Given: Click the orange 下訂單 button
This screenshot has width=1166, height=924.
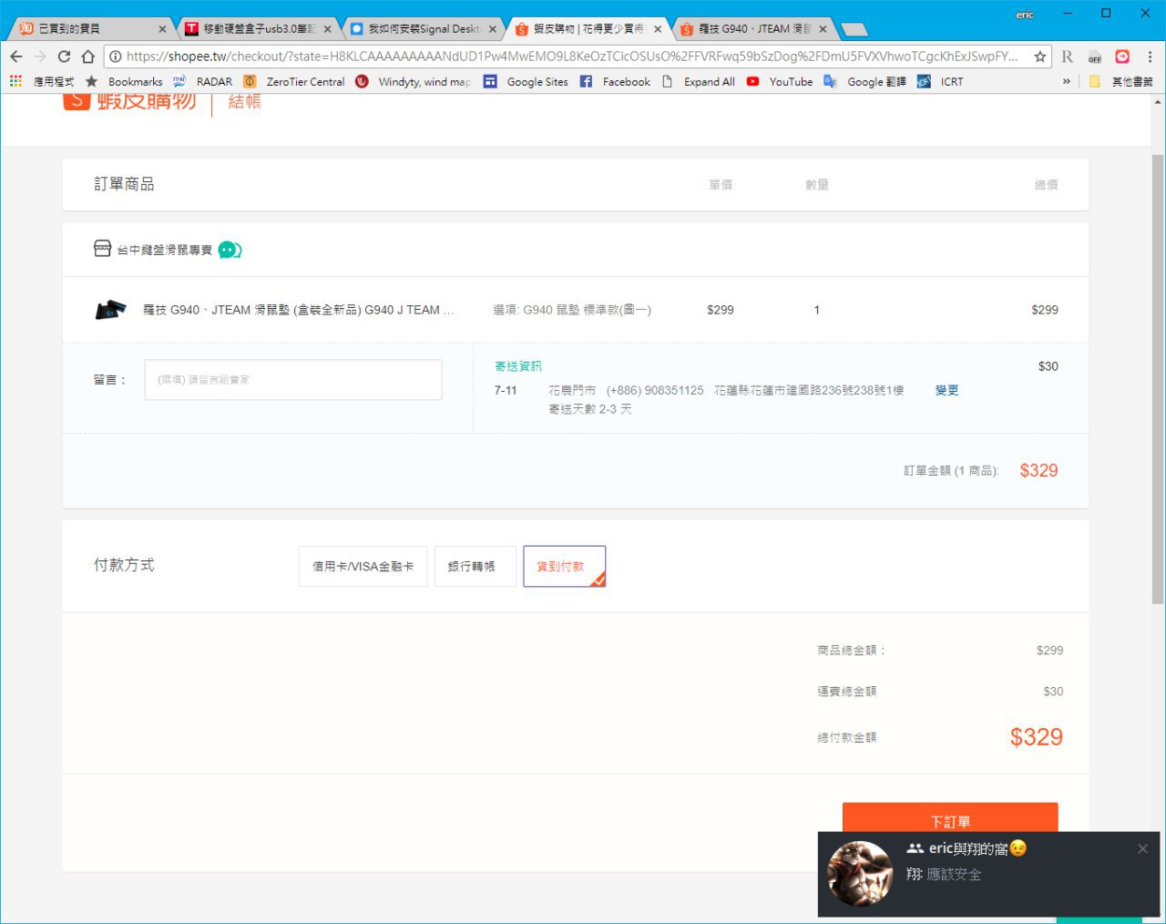Looking at the screenshot, I should (x=950, y=817).
